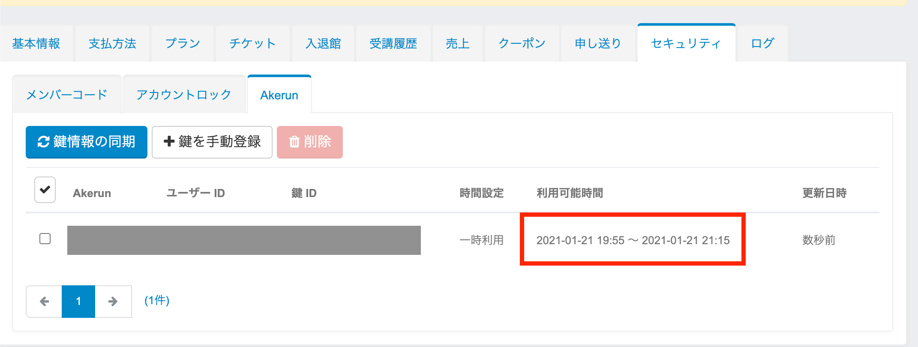
Task: Open the クーポン tab
Action: point(522,44)
